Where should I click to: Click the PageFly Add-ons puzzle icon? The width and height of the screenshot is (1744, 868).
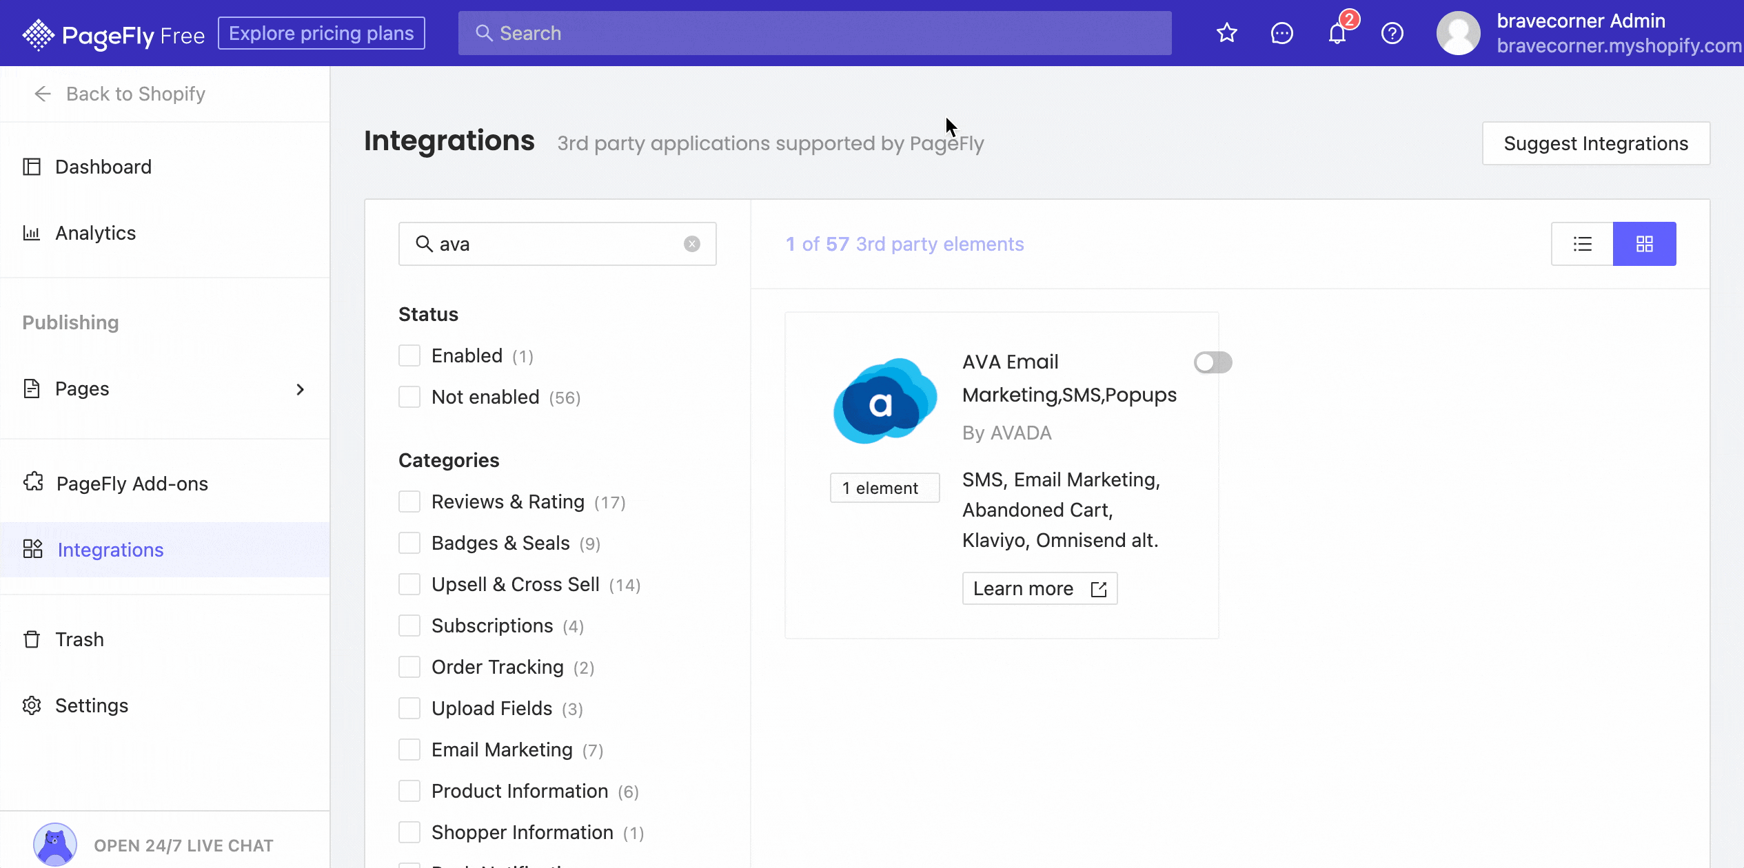tap(33, 483)
